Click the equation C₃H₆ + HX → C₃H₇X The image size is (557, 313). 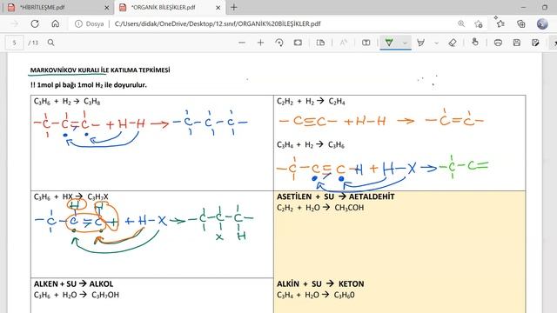70,196
